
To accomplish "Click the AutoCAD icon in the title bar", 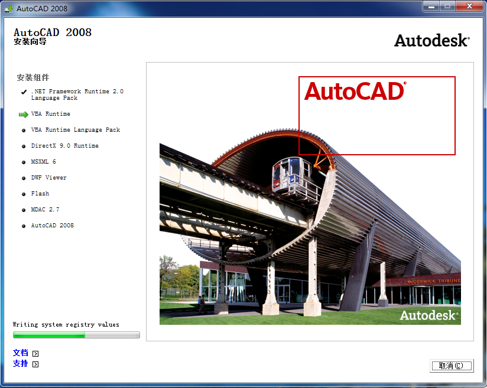I will point(9,8).
